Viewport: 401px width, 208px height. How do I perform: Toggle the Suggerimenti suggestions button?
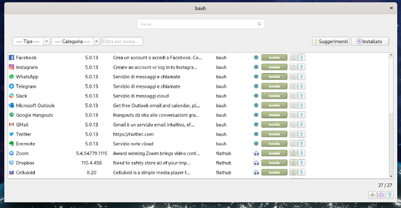pyautogui.click(x=331, y=41)
